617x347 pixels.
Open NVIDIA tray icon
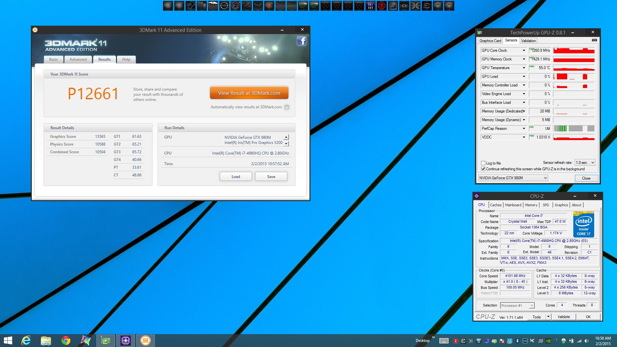coord(548,341)
